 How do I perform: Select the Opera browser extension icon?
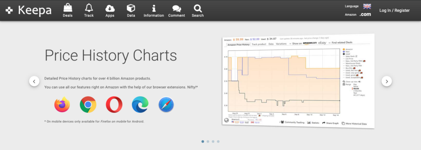[x=114, y=105]
